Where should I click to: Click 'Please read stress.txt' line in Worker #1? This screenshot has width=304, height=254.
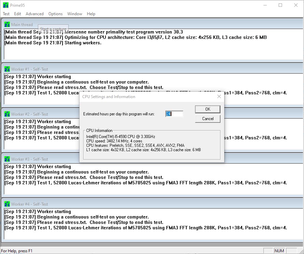coord(84,88)
